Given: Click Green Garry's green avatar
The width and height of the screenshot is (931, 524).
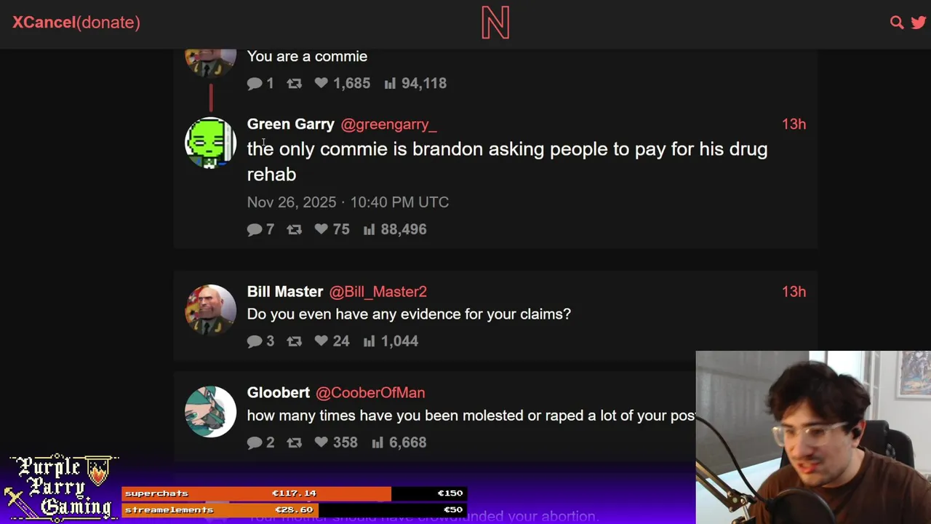Looking at the screenshot, I should pyautogui.click(x=210, y=143).
